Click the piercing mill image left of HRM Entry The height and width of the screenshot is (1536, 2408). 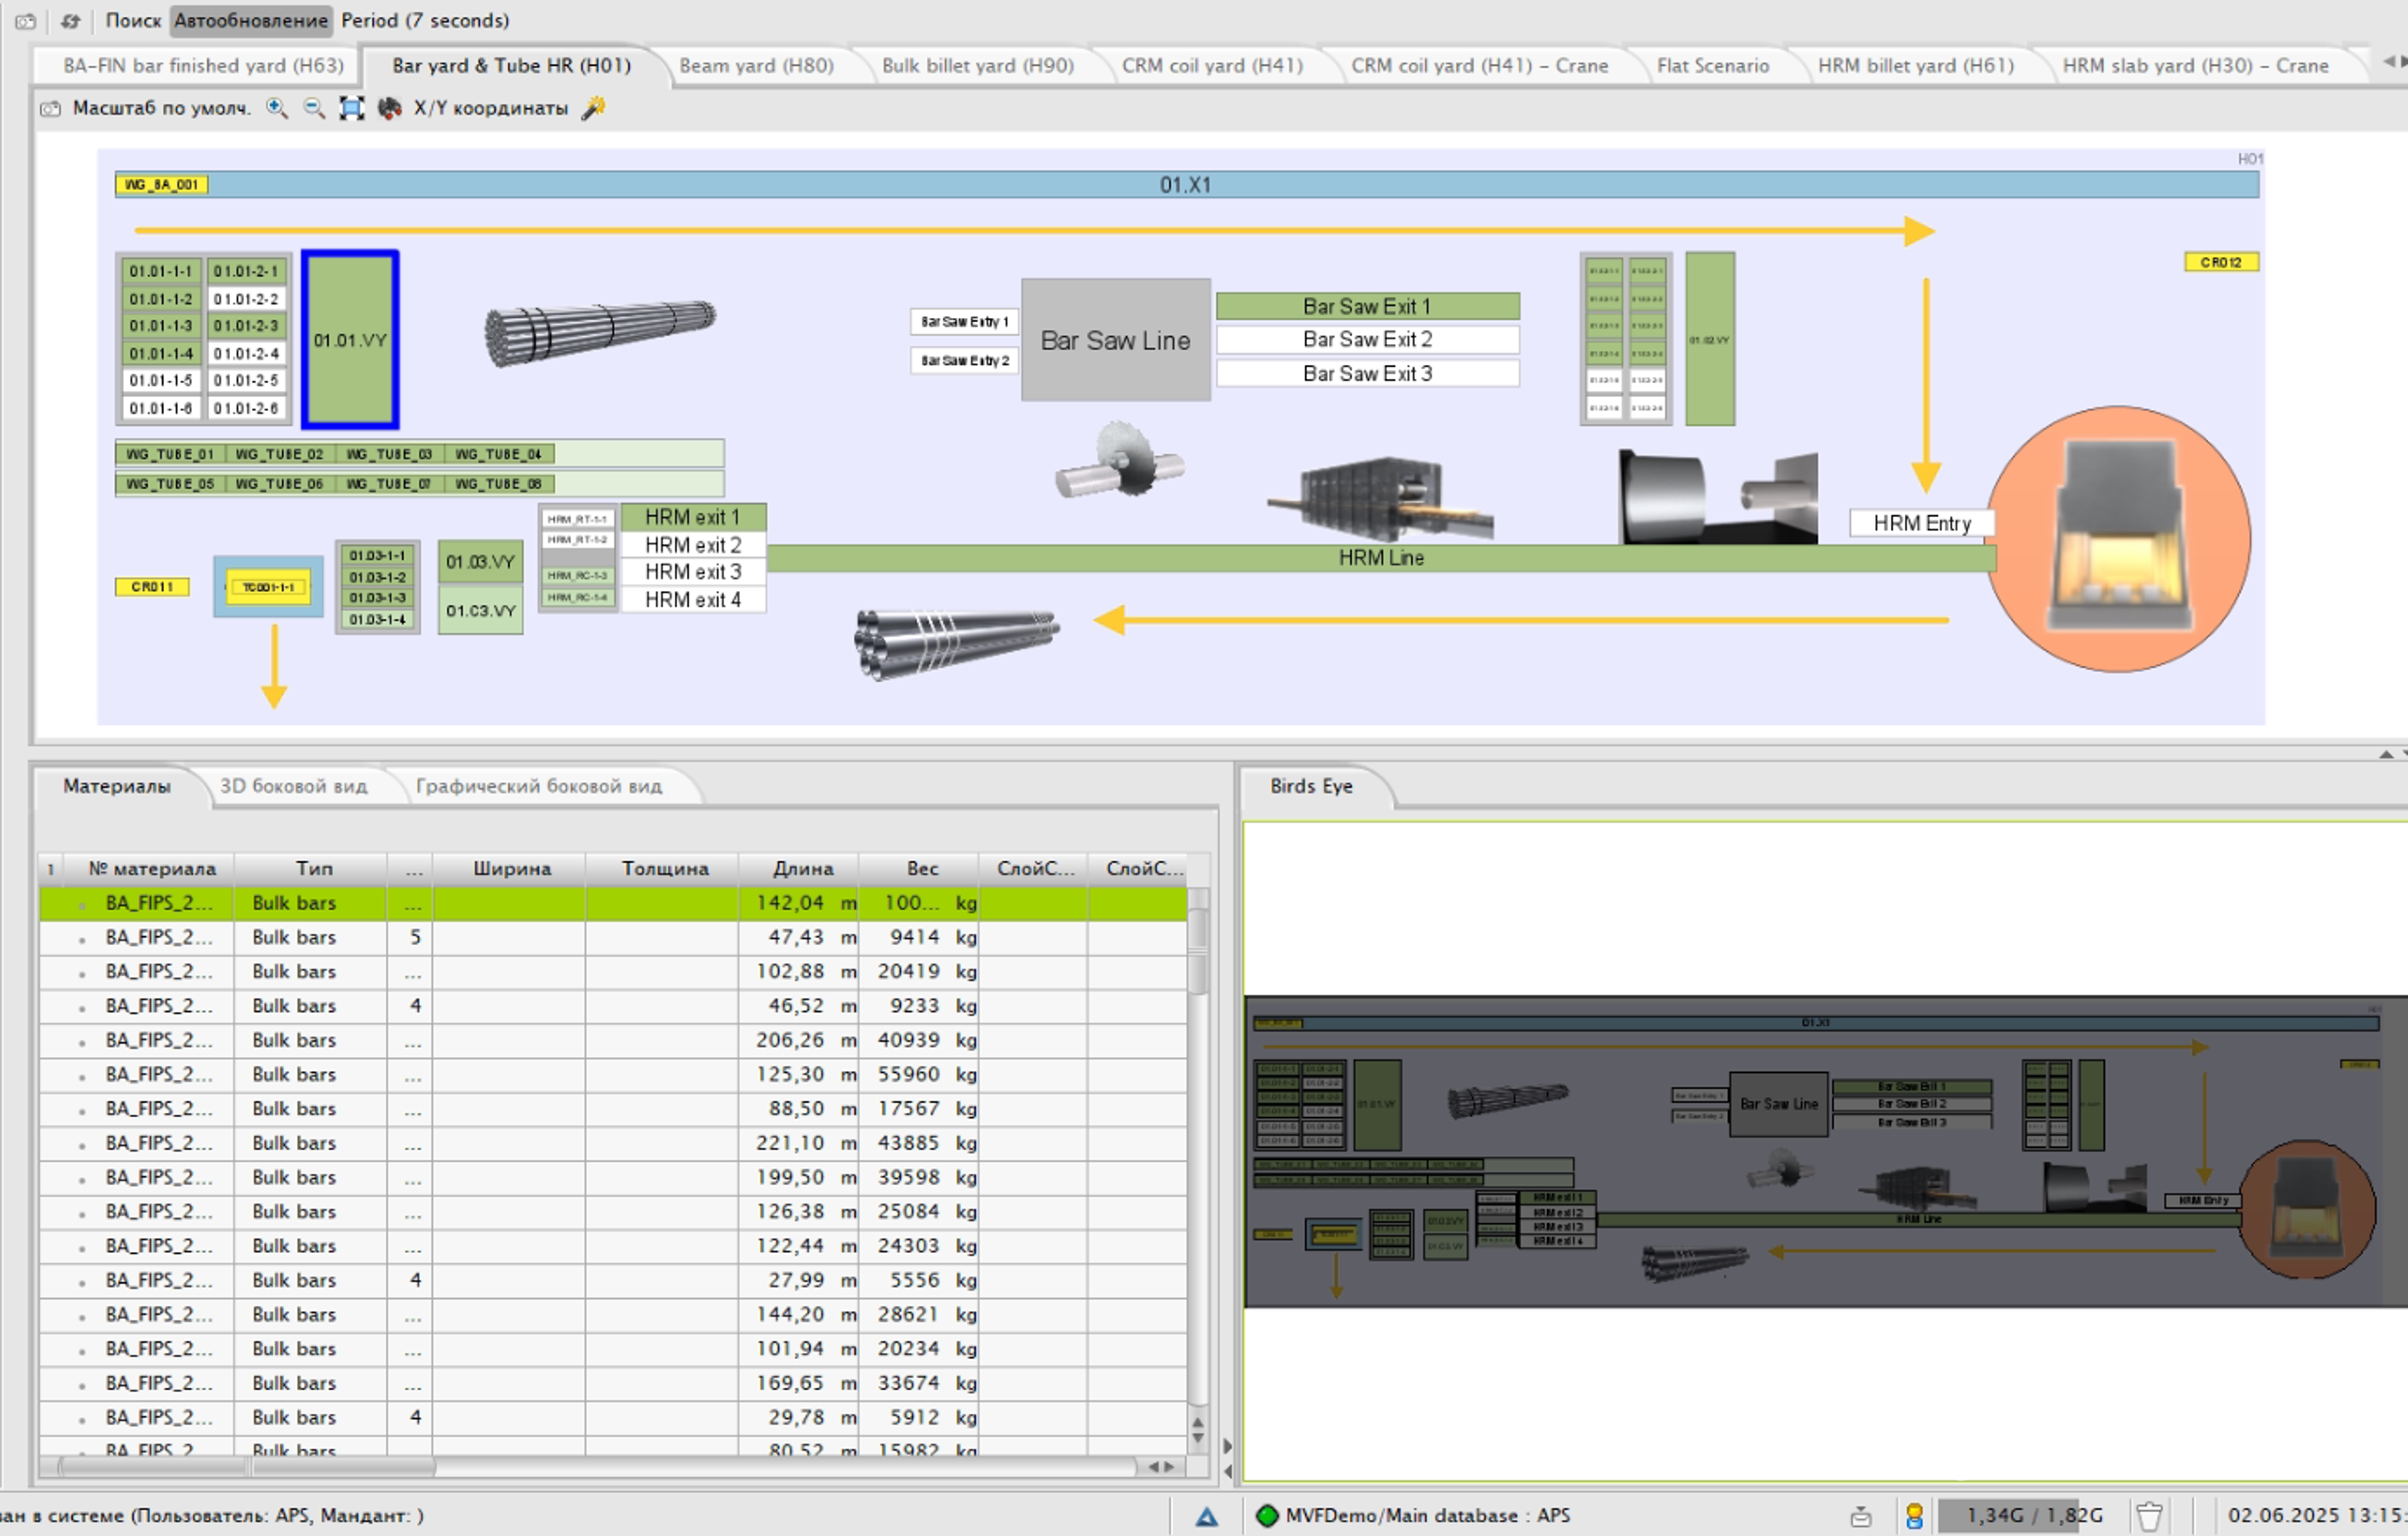(x=1718, y=498)
